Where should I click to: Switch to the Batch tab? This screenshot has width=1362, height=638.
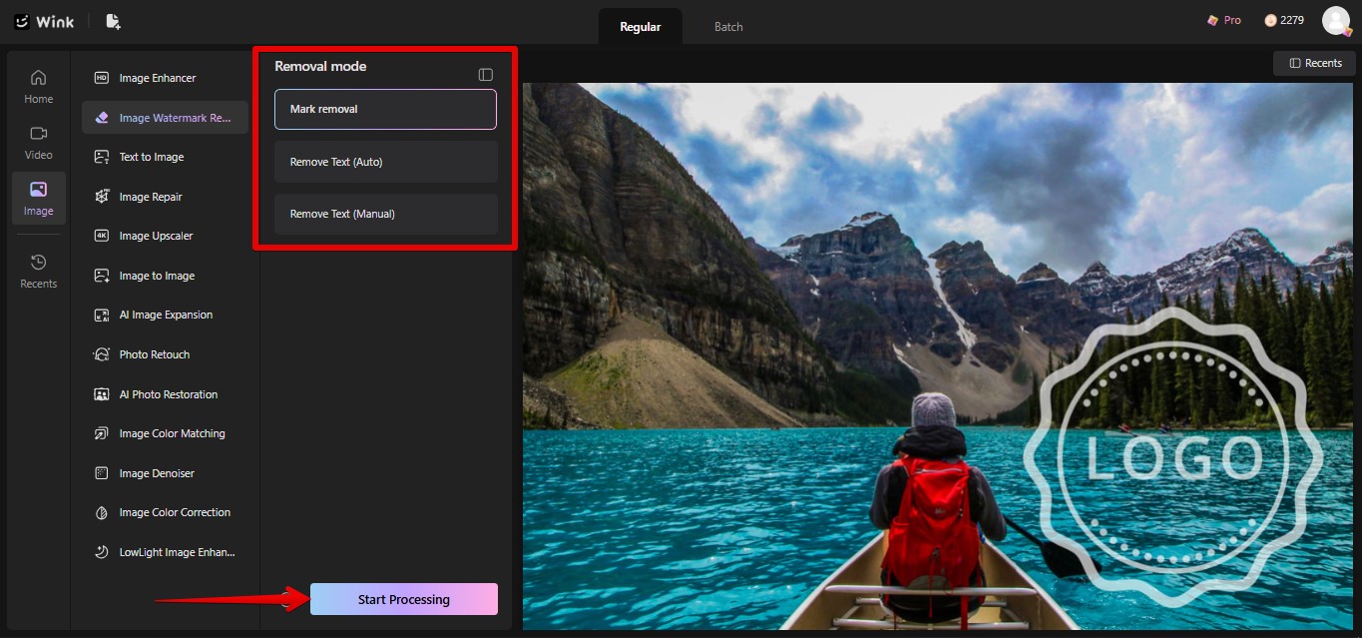pos(728,27)
